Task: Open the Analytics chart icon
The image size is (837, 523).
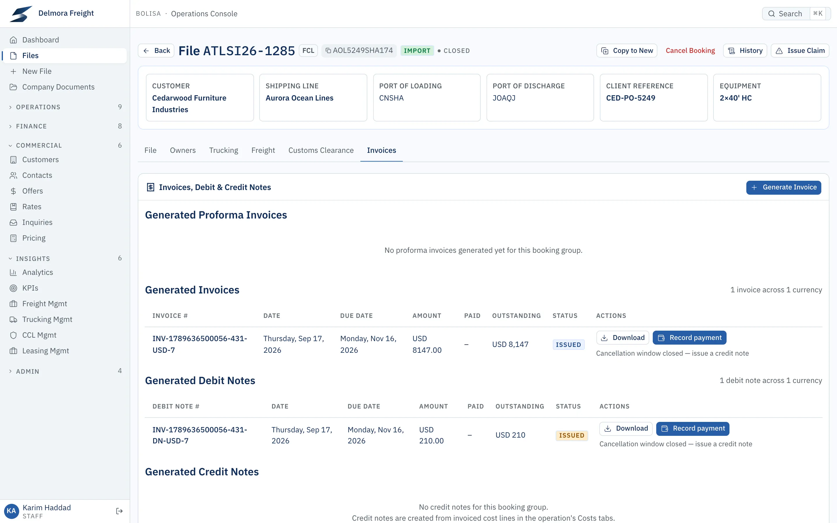Action: [x=13, y=272]
